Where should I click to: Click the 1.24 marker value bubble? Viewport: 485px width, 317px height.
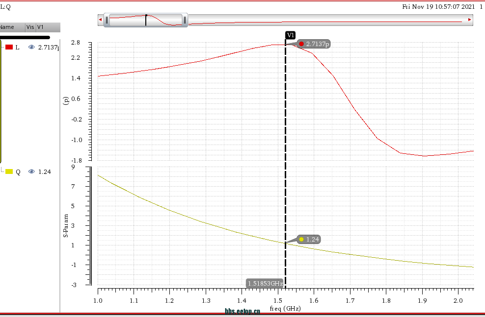coord(309,239)
